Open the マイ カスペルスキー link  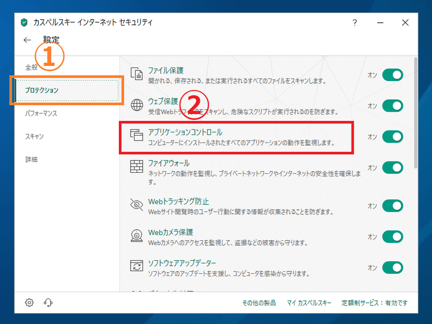309,303
